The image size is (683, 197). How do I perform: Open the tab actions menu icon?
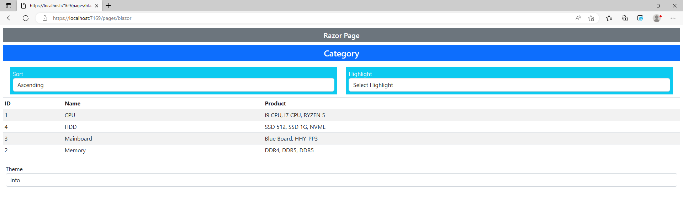(9, 6)
